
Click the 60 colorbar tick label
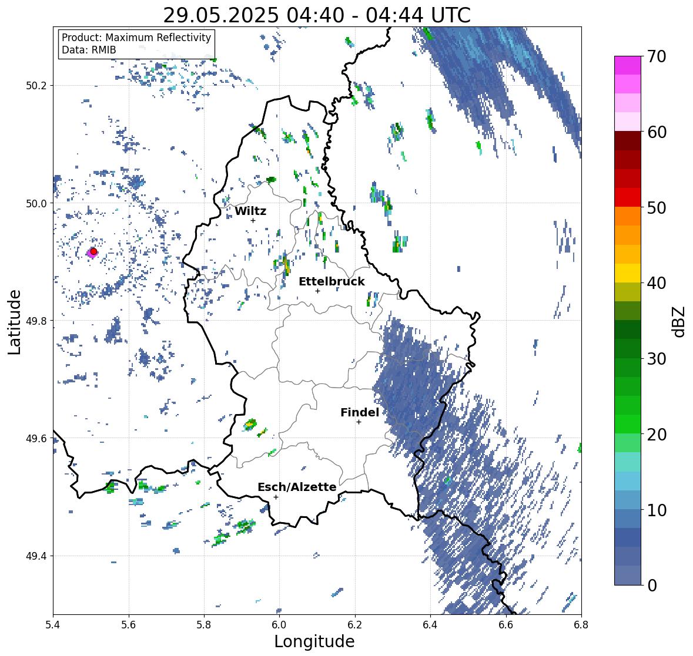coord(657,132)
